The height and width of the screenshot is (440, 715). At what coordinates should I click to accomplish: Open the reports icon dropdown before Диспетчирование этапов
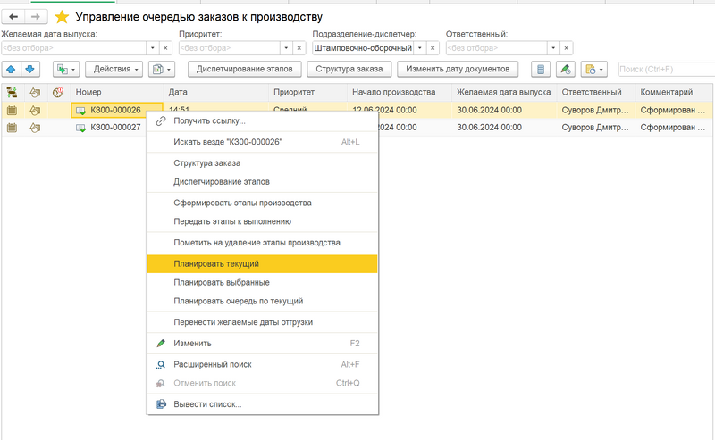click(x=162, y=70)
